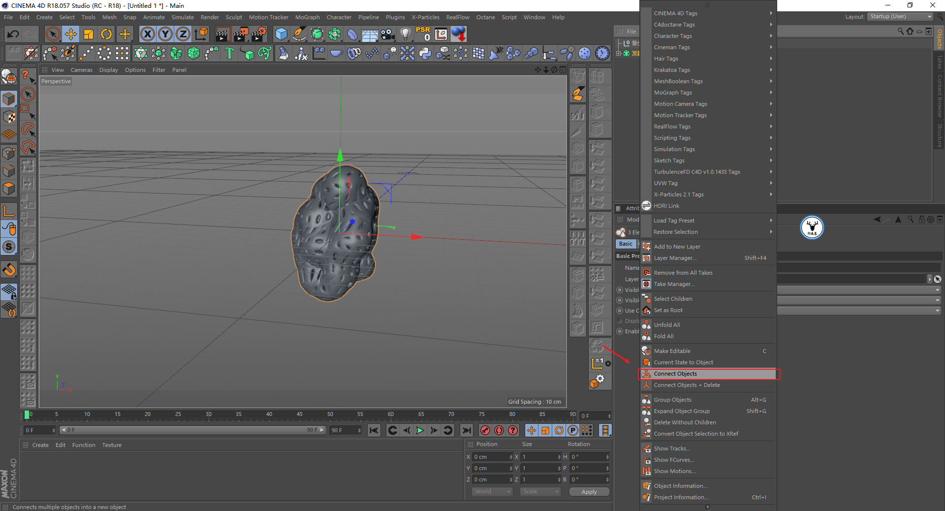Open the Scale mode dropdown
This screenshot has width=945, height=511.
point(540,491)
